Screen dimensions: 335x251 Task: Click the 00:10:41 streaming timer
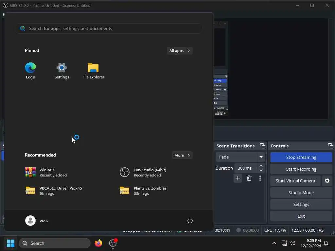pyautogui.click(x=222, y=230)
